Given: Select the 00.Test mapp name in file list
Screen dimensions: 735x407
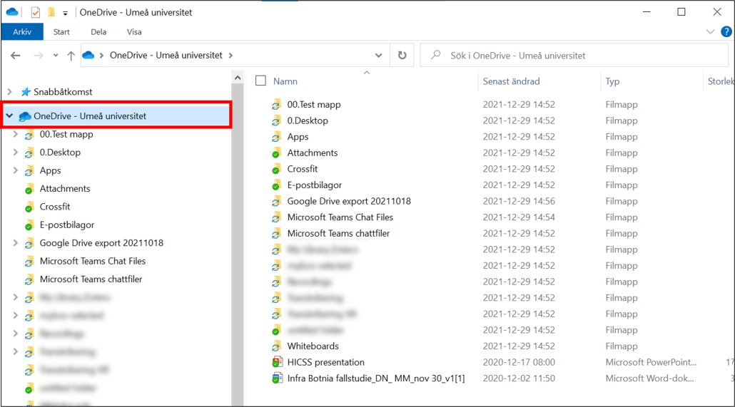Looking at the screenshot, I should pos(313,105).
